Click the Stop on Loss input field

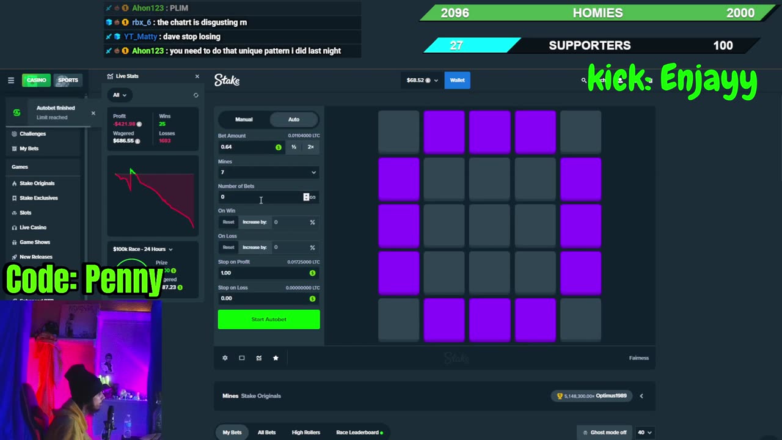[269, 298]
